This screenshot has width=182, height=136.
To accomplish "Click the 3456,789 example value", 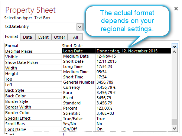I will point(105,82).
